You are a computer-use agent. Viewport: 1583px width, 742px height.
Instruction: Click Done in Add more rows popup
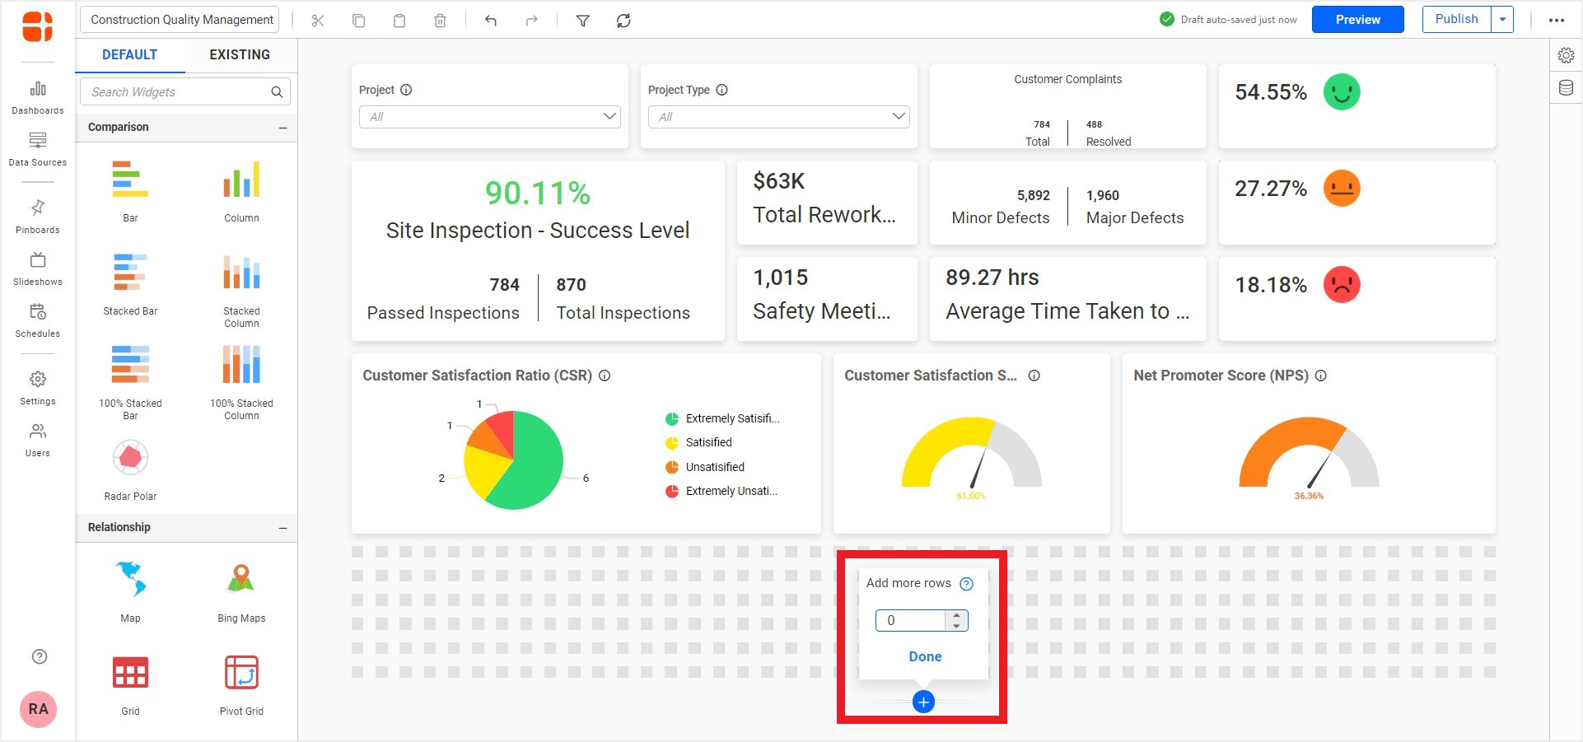pyautogui.click(x=924, y=656)
